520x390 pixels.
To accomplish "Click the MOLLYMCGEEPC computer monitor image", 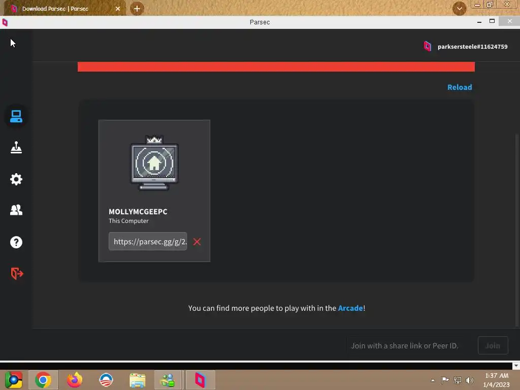I will pyautogui.click(x=154, y=163).
